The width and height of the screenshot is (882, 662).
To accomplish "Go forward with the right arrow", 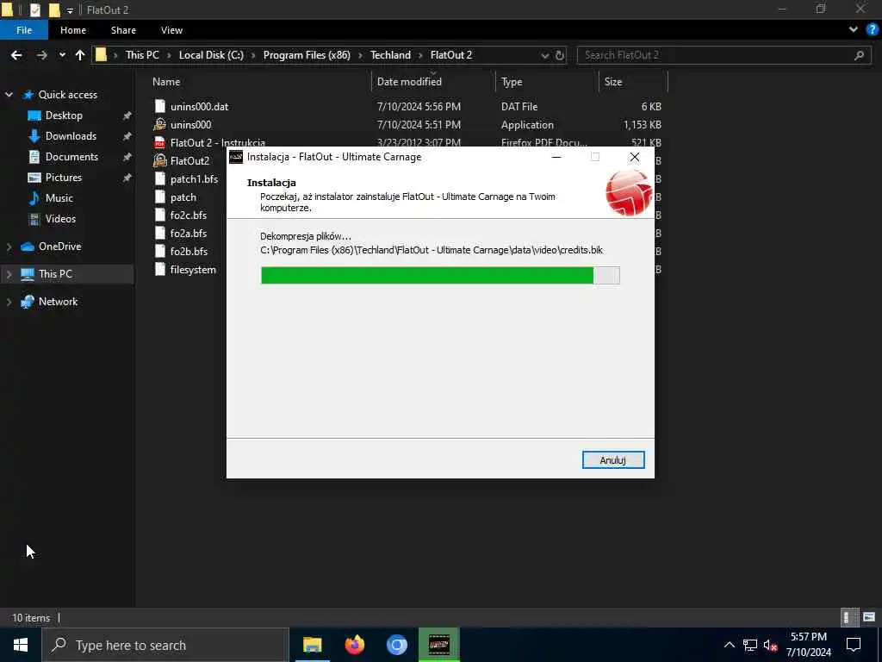I will 41,55.
